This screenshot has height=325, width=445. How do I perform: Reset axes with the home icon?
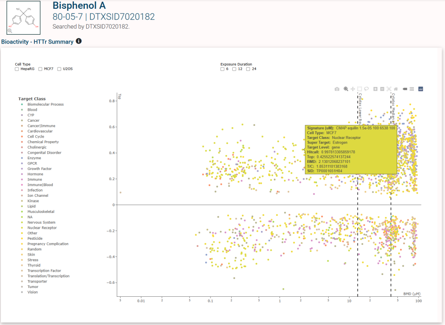396,89
